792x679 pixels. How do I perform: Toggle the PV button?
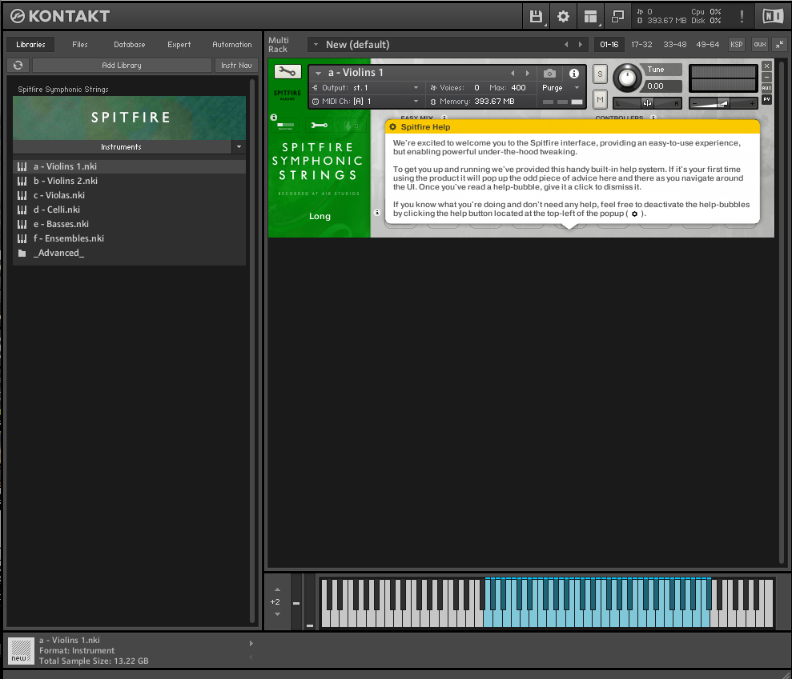click(x=766, y=99)
